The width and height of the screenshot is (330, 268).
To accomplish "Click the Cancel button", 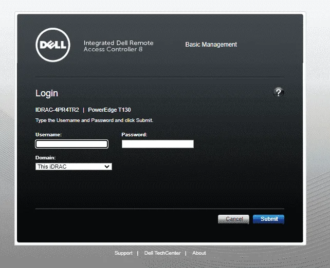I will coord(233,219).
